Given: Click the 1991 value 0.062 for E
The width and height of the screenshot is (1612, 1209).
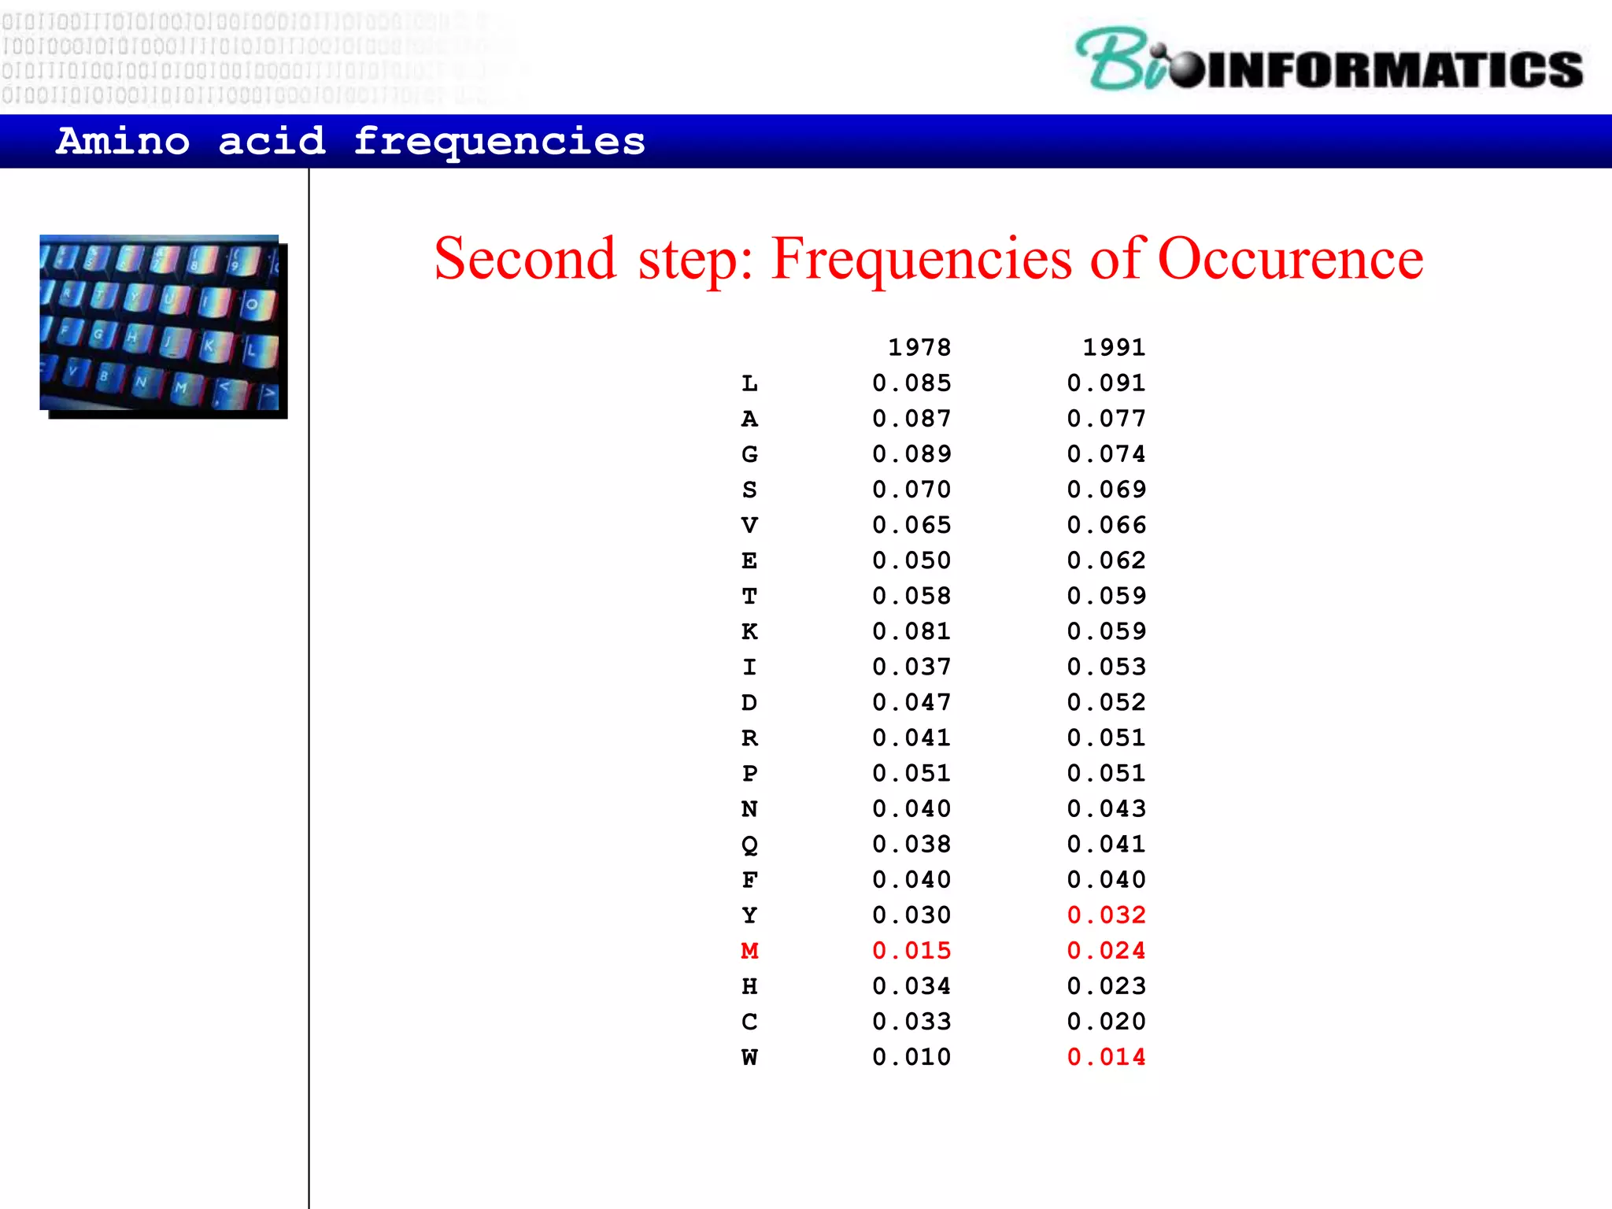Looking at the screenshot, I should (1106, 560).
